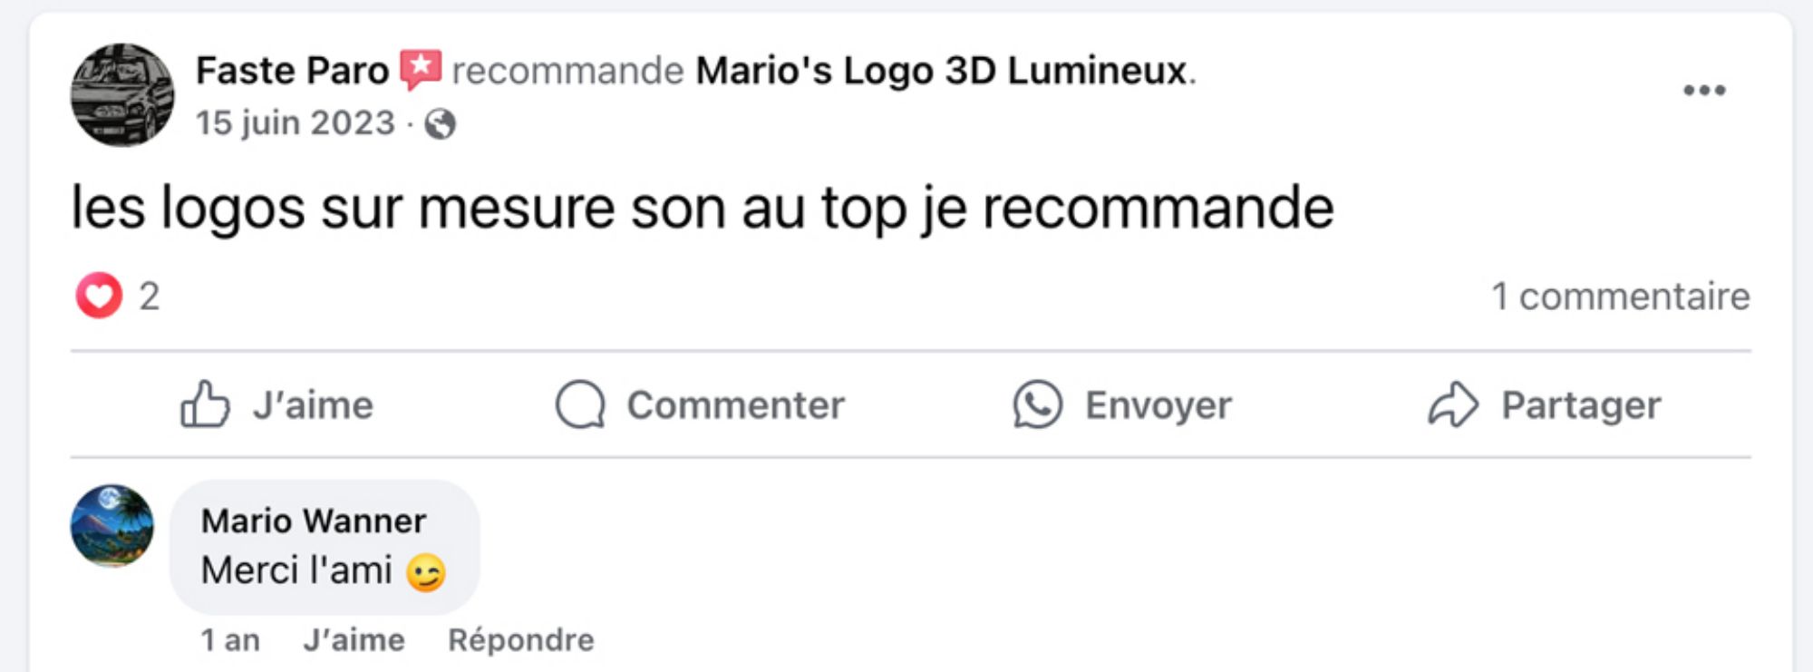The height and width of the screenshot is (672, 1813).
Task: Click the speech bubble Commenter icon
Action: click(x=580, y=404)
